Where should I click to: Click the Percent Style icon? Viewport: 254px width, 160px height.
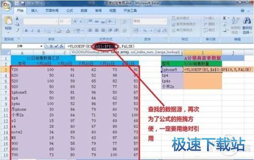(x=145, y=30)
